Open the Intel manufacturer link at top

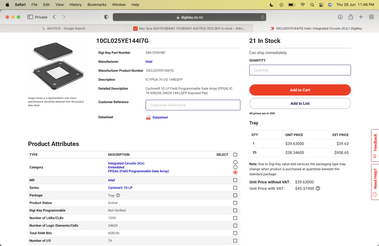pyautogui.click(x=149, y=62)
